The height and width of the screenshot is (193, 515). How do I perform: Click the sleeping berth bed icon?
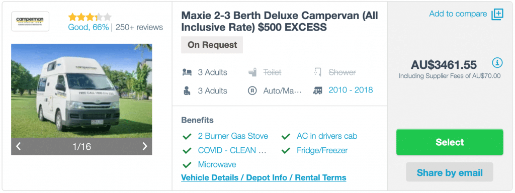(187, 72)
